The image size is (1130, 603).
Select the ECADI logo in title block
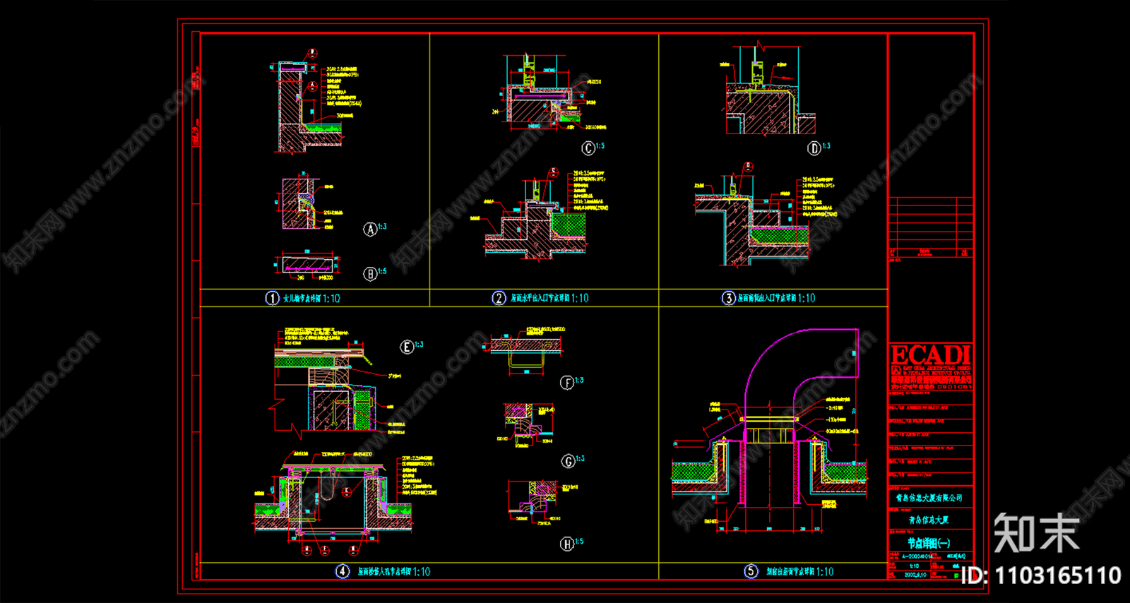pyautogui.click(x=931, y=356)
